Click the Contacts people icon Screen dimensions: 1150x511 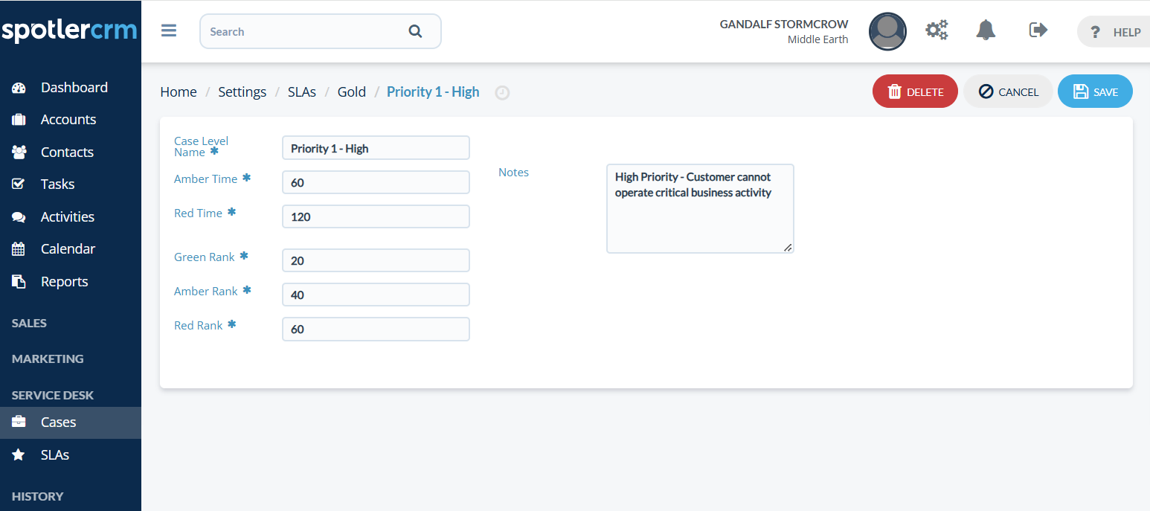19,152
